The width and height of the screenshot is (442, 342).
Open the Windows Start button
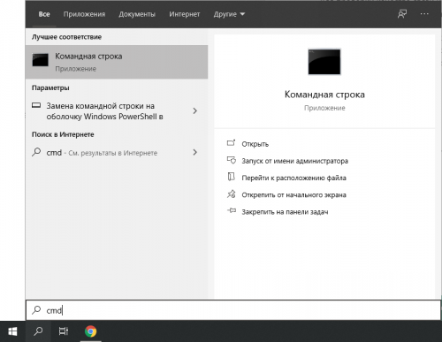[x=12, y=331]
